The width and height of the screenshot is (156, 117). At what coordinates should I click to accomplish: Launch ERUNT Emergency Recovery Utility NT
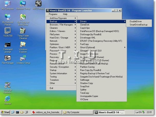point(102,41)
